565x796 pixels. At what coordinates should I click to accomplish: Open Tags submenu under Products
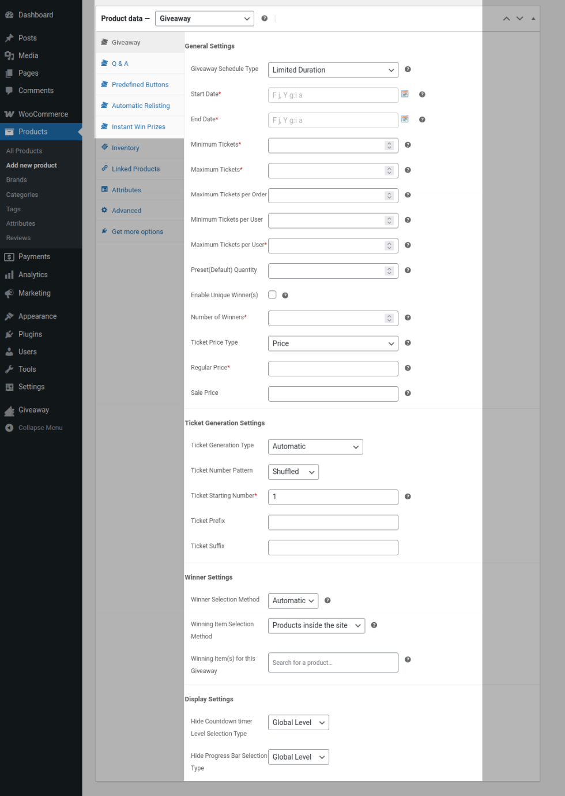(x=13, y=209)
